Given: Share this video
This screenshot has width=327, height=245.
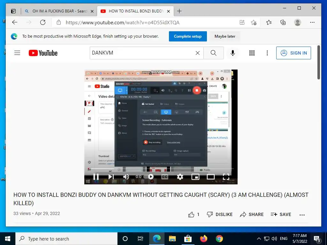Looking at the screenshot, I should 252,214.
